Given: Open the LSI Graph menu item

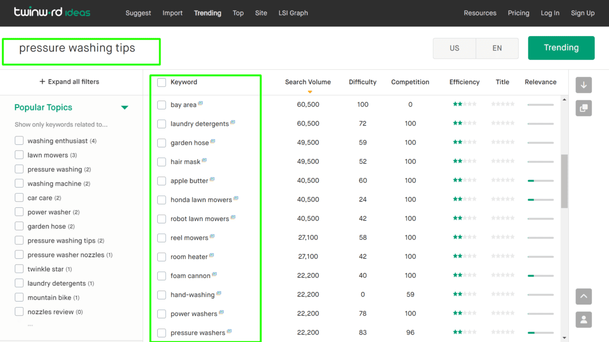Looking at the screenshot, I should coord(293,13).
